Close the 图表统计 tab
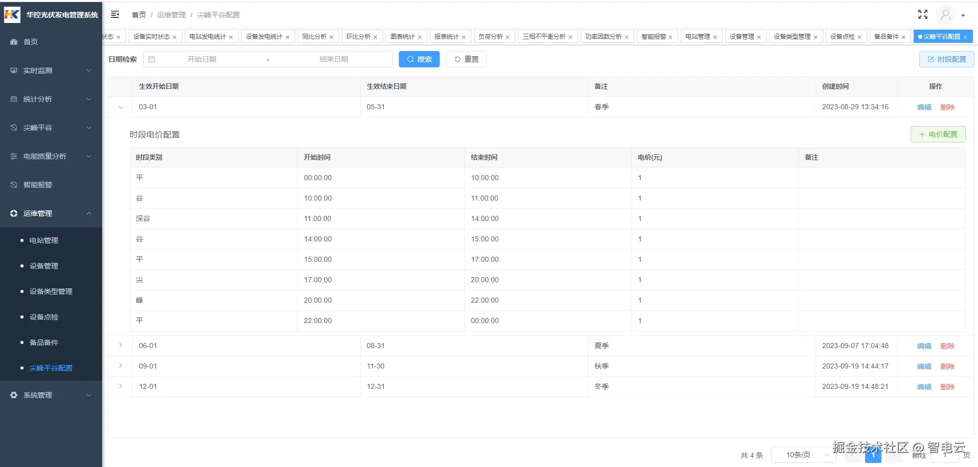978x467 pixels. point(420,37)
